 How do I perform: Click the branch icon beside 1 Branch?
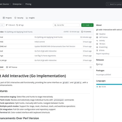(7, 25)
